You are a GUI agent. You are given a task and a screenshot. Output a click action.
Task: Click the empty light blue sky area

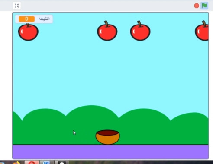click(110, 69)
